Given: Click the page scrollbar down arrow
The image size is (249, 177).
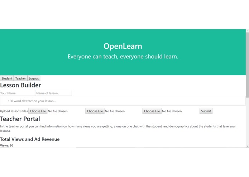Looking at the screenshot, I should coord(247,146).
